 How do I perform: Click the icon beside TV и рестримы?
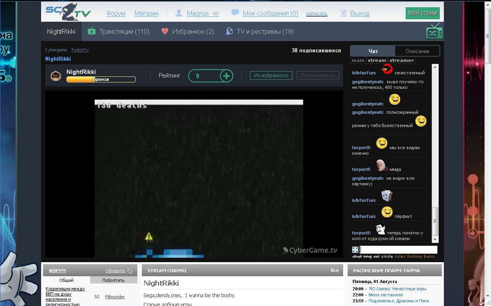coord(229,31)
